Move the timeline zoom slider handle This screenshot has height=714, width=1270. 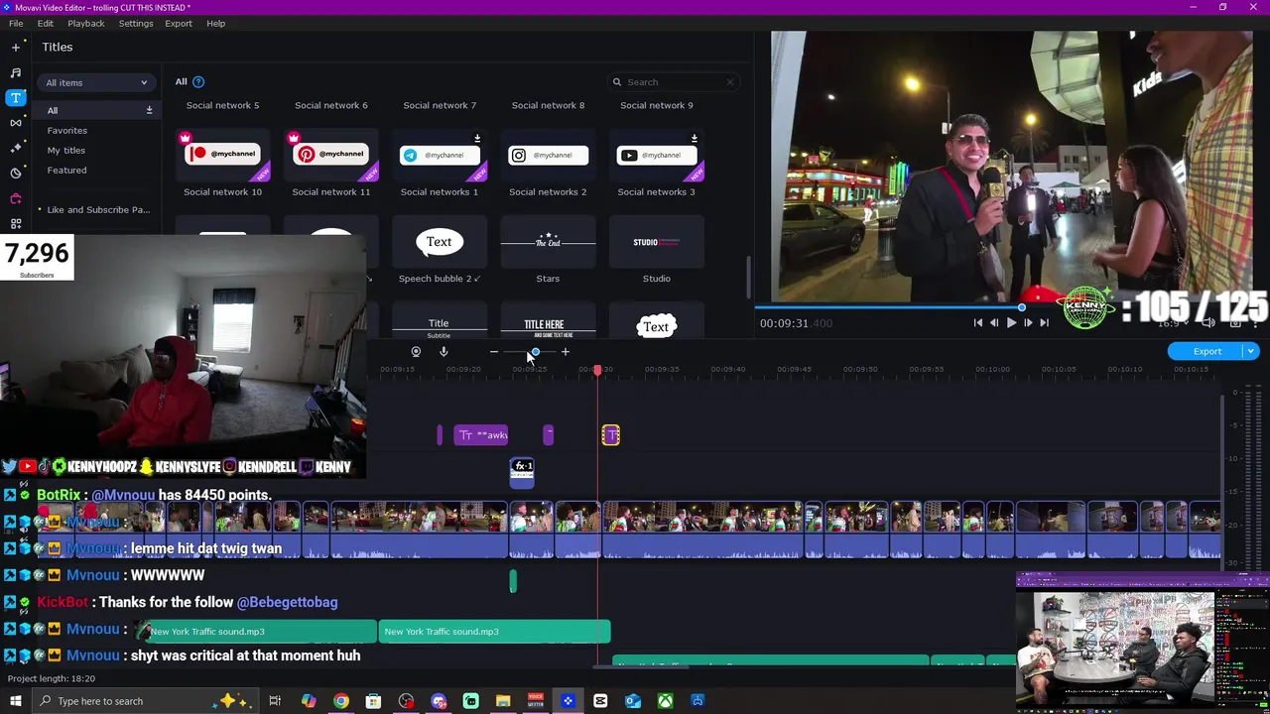click(x=535, y=352)
